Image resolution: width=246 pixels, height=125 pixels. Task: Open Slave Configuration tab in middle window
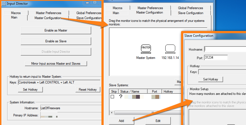click(191, 13)
